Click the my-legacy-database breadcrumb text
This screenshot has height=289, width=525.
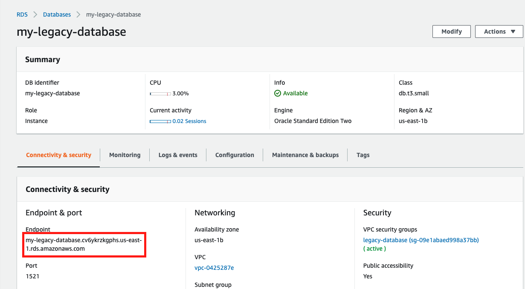pos(113,14)
